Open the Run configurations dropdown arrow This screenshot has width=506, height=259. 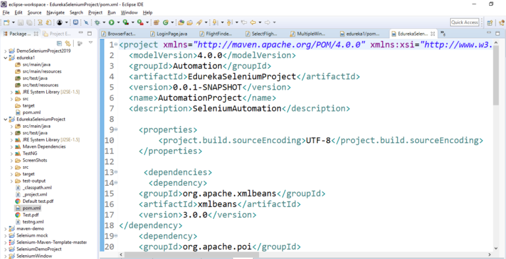119,22
